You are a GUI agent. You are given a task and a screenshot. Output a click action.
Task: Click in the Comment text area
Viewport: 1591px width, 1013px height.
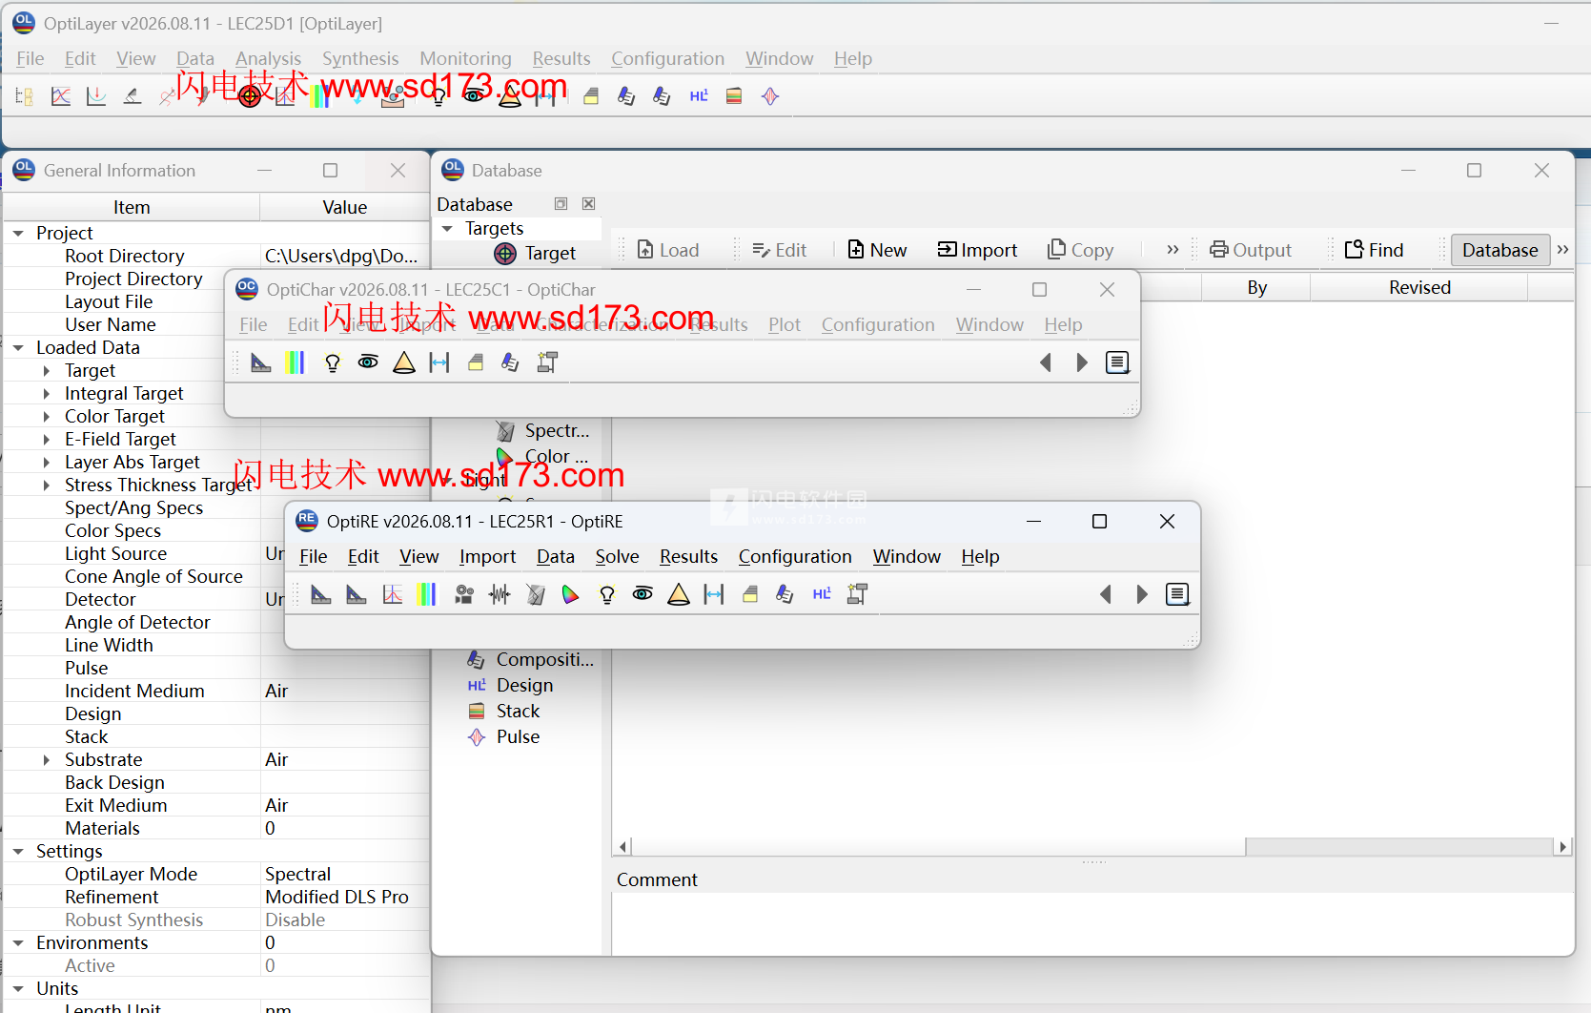(x=1092, y=923)
